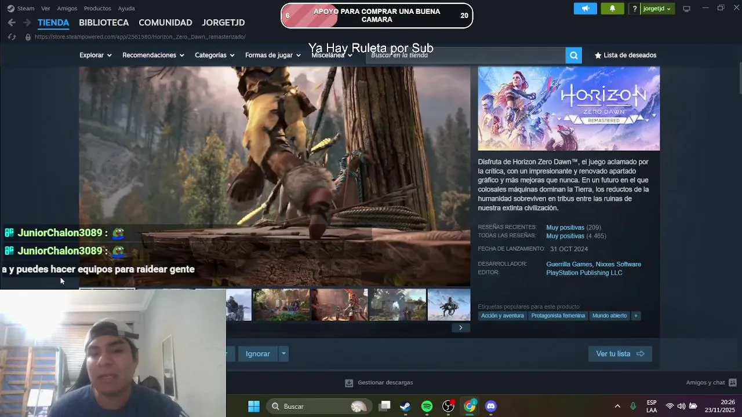Viewport: 742px width, 417px height.
Task: Open the clock showing 20:26 23/11/2025
Action: pyautogui.click(x=719, y=406)
